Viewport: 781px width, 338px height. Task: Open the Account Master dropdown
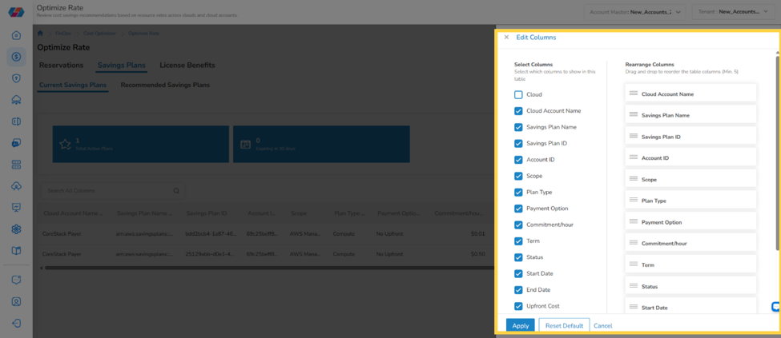click(x=635, y=11)
